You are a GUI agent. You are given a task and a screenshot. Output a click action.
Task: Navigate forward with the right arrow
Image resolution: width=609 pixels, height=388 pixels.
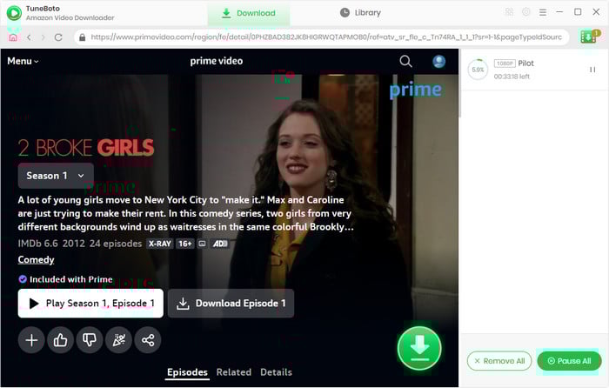point(43,37)
